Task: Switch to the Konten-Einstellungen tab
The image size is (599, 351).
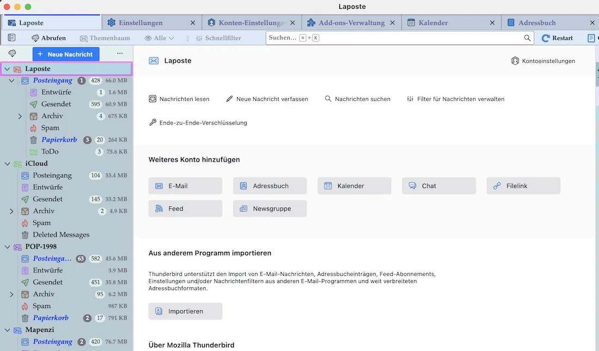Action: pos(251,22)
